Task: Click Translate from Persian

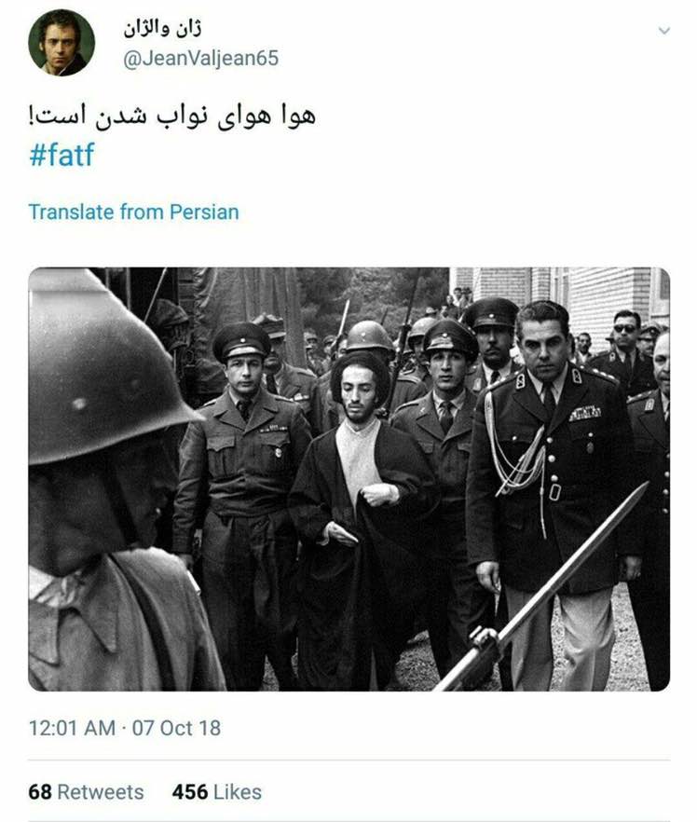Action: 133,212
